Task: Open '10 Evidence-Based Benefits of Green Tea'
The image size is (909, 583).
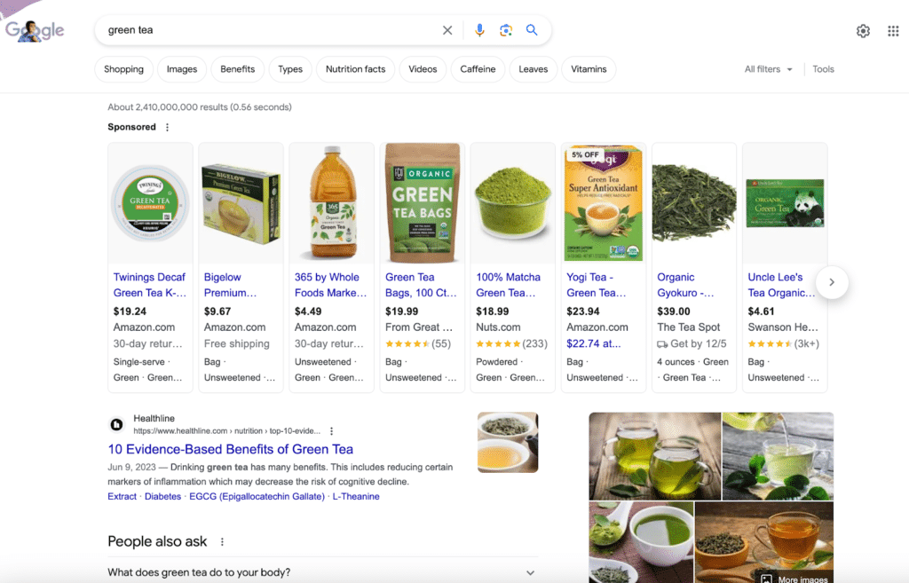Action: point(230,449)
